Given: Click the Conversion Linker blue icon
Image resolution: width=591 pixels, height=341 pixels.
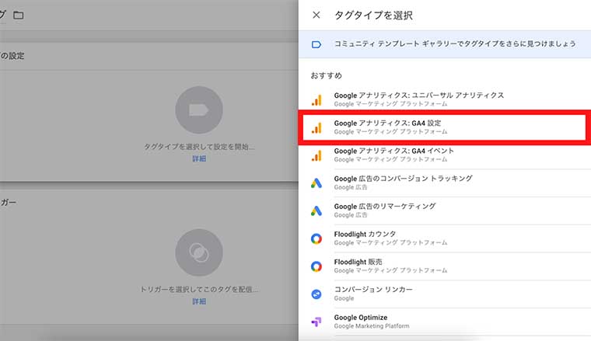Looking at the screenshot, I should pos(316,294).
